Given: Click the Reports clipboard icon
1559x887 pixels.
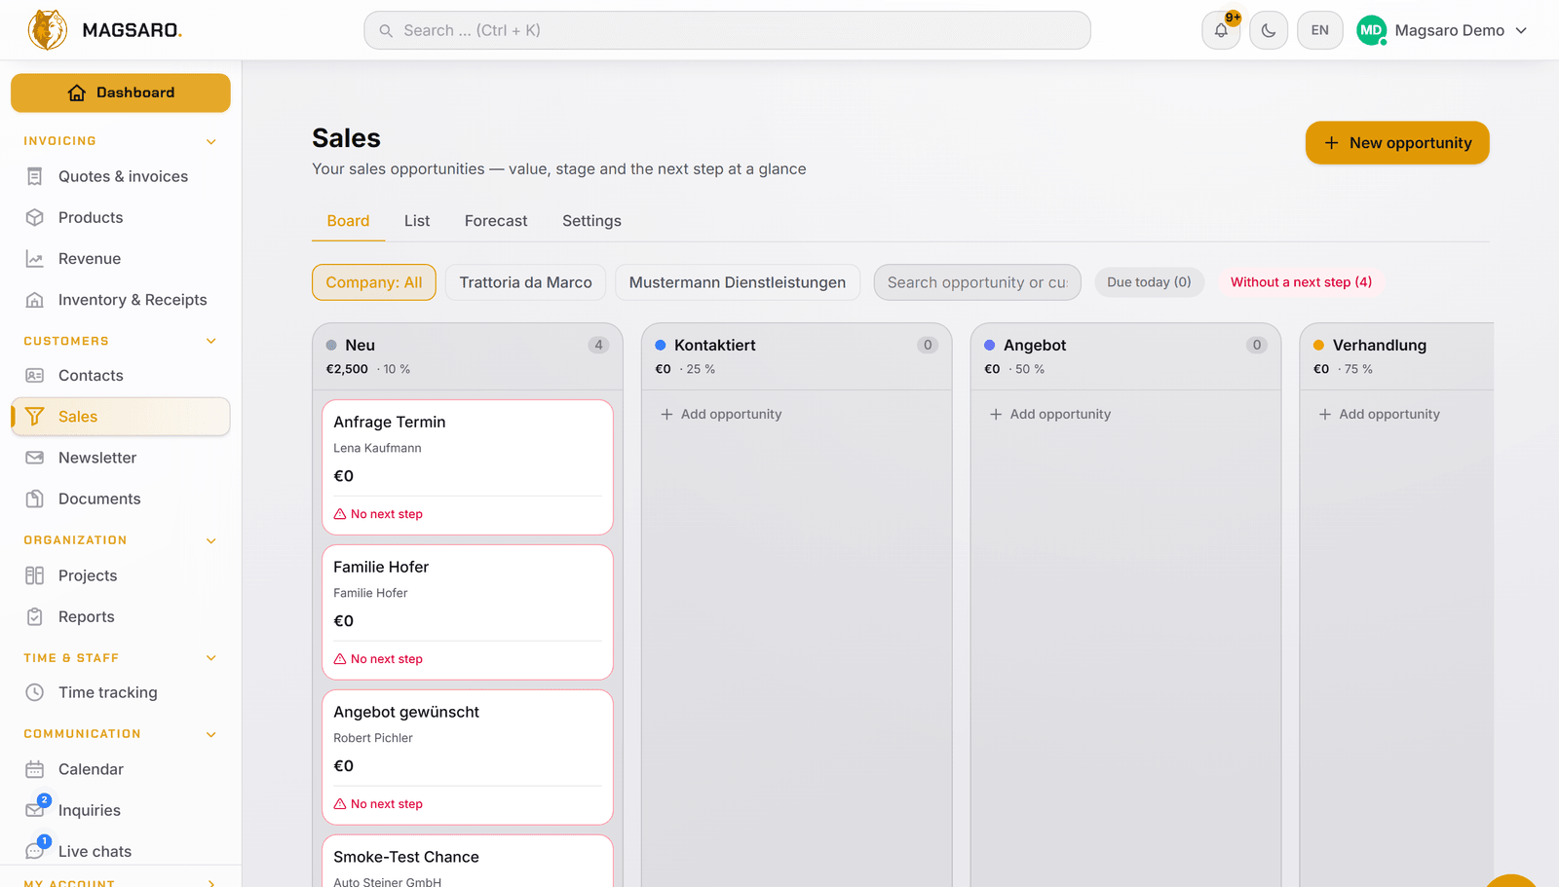Looking at the screenshot, I should coord(35,616).
